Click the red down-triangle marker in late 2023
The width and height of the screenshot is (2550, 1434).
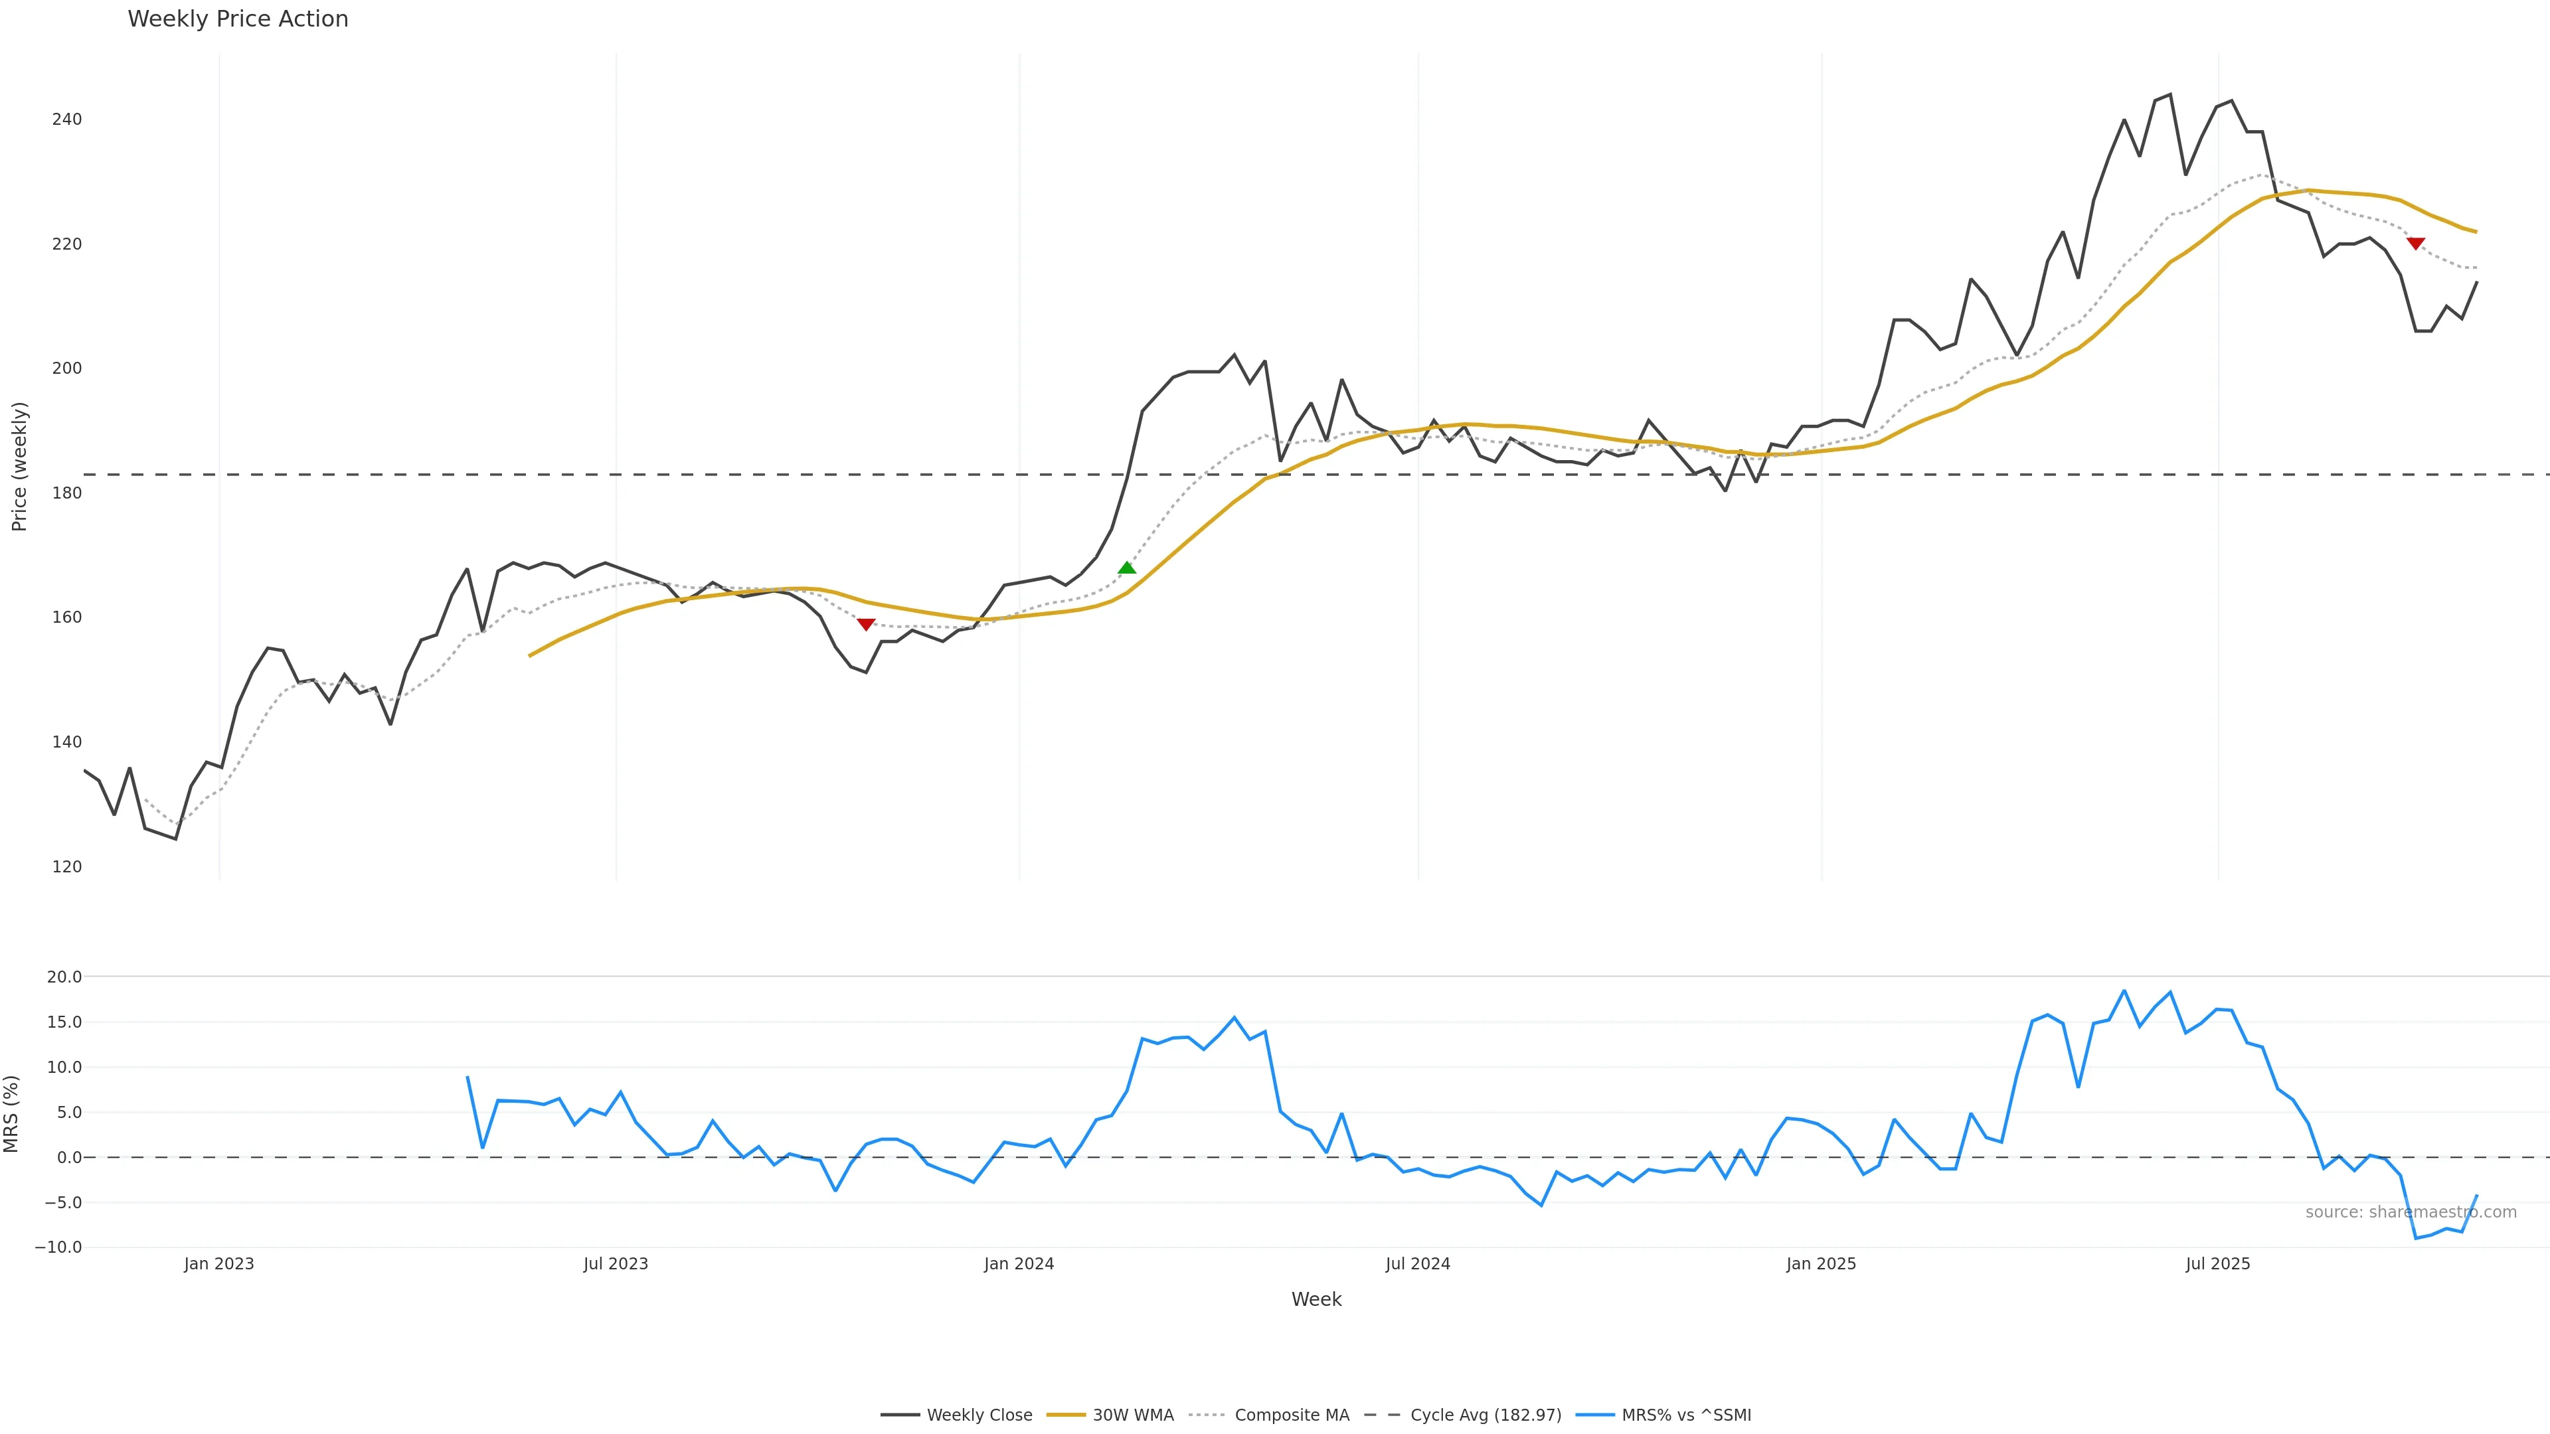pos(866,625)
